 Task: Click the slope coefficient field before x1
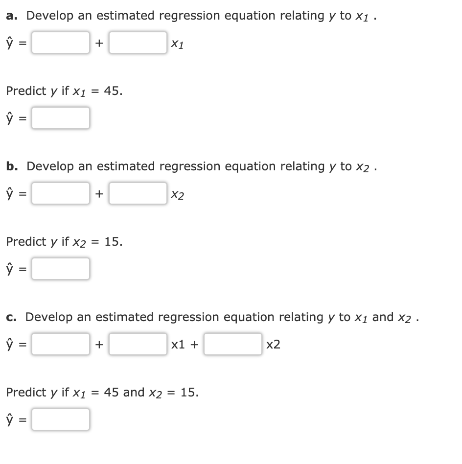point(138,43)
